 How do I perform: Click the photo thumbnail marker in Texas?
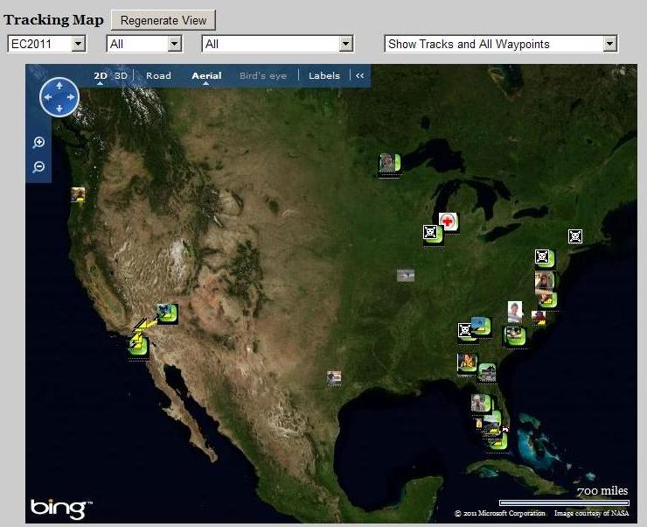[x=334, y=377]
